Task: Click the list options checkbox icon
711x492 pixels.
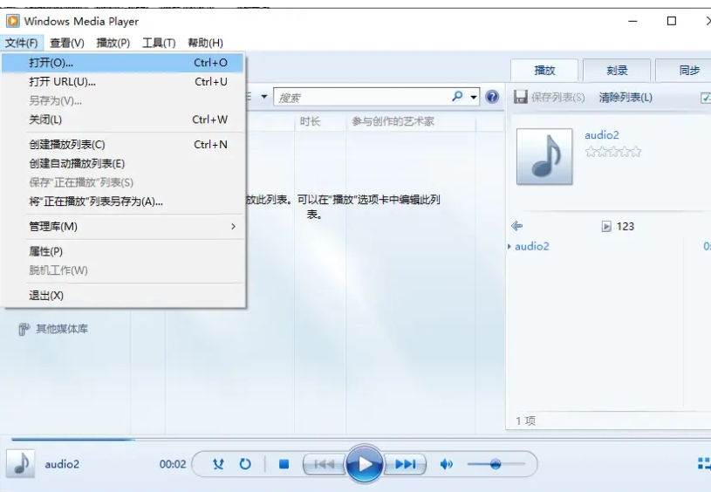Action: tap(706, 97)
